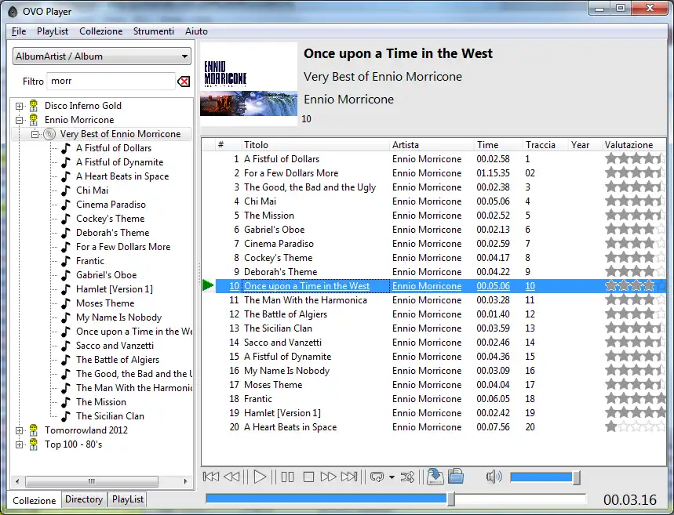Image resolution: width=674 pixels, height=515 pixels.
Task: Toggle shuffle playback
Action: (x=407, y=477)
